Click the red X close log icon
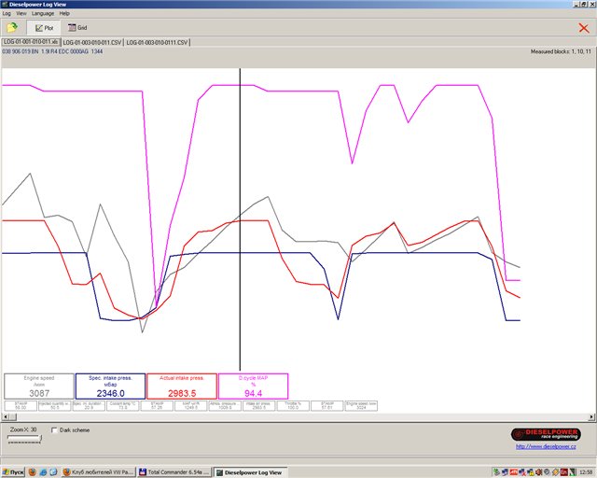 tap(583, 28)
